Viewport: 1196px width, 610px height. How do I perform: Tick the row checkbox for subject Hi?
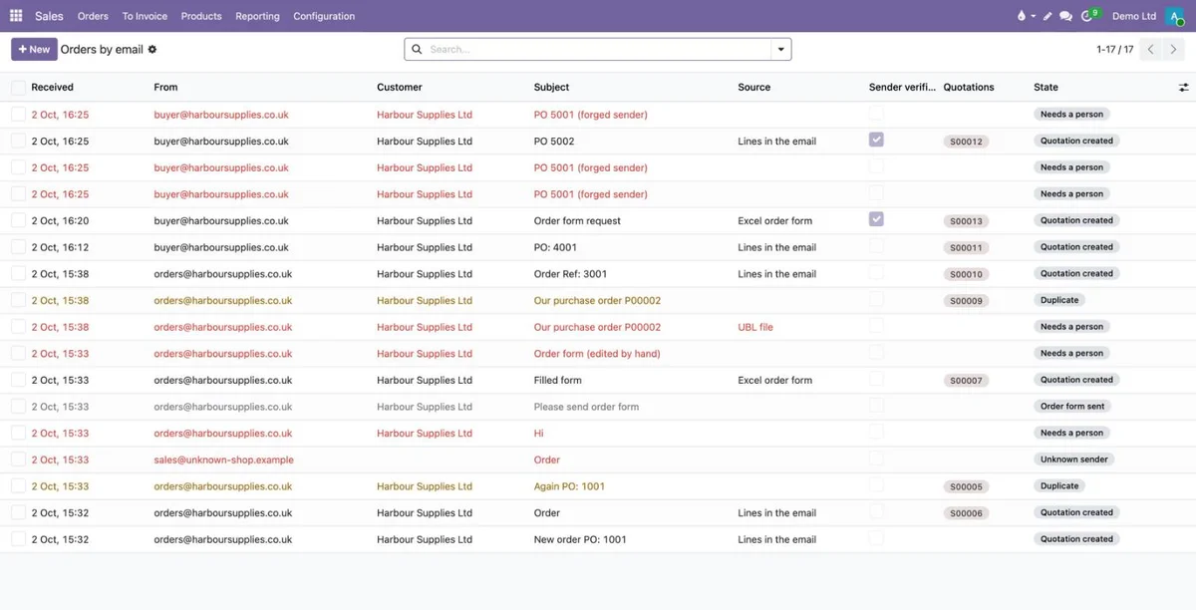tap(18, 434)
